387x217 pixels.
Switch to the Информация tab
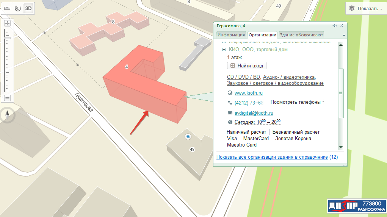click(x=231, y=35)
